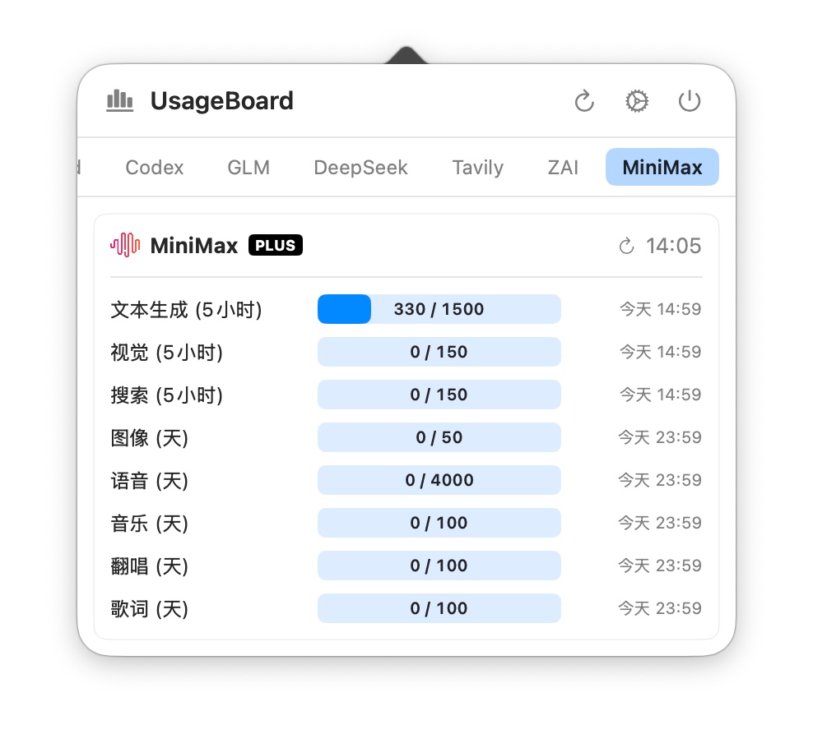This screenshot has height=748, width=813.
Task: Switch to the Codex tab
Action: coord(155,168)
